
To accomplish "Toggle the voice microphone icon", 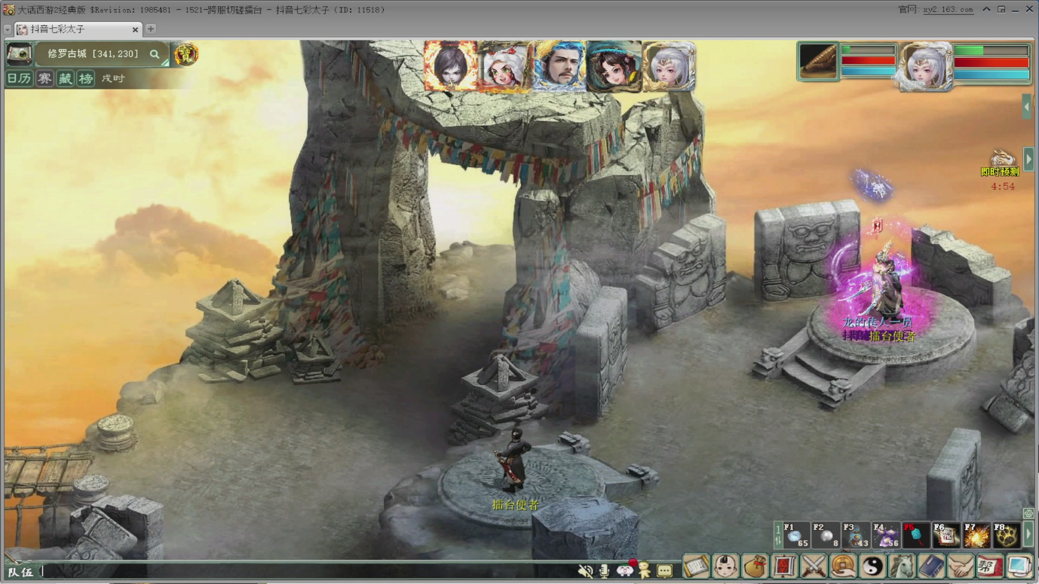I will coord(604,570).
